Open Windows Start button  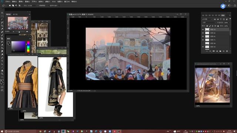pyautogui.click(x=2, y=132)
